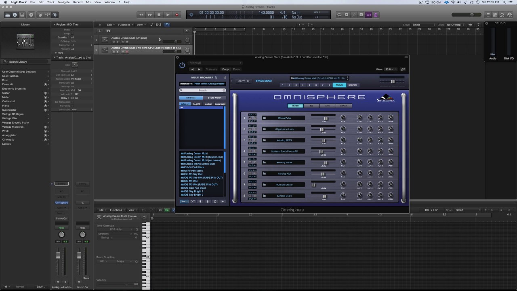Switch to Omnisphere STACK tab
Viewport: 517px width, 291px height.
point(344,106)
